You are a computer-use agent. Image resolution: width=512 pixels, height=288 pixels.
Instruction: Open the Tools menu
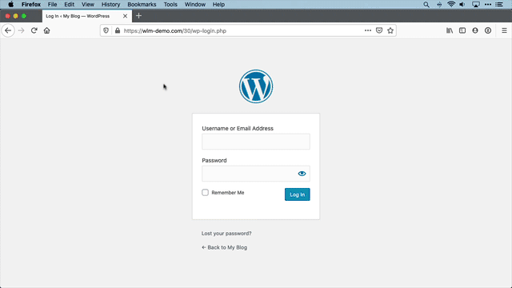click(170, 5)
